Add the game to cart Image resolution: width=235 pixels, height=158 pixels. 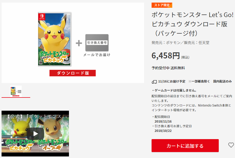tap(185, 146)
